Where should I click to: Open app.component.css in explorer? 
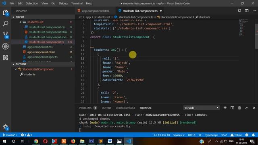[40, 47]
